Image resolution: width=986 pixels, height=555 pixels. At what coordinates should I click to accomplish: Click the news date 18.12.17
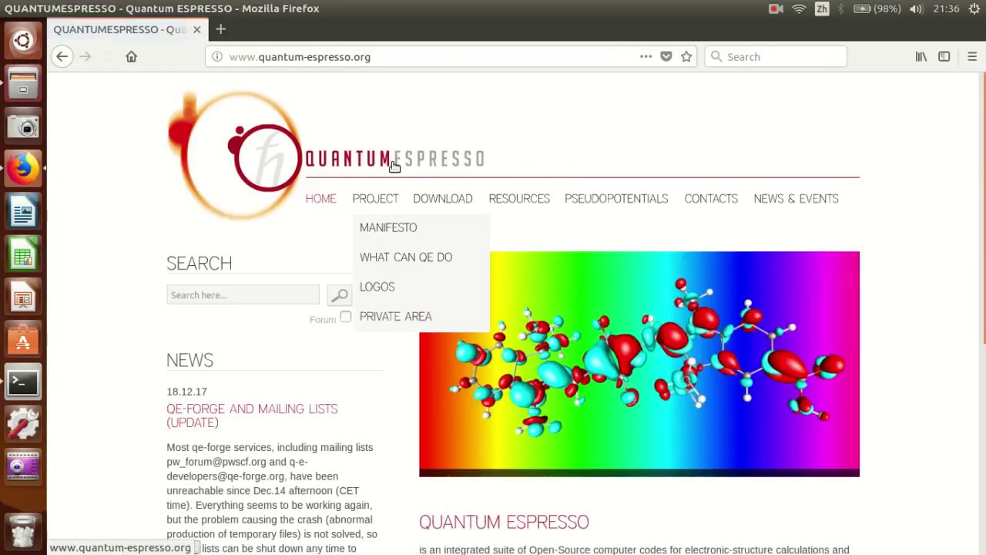186,392
